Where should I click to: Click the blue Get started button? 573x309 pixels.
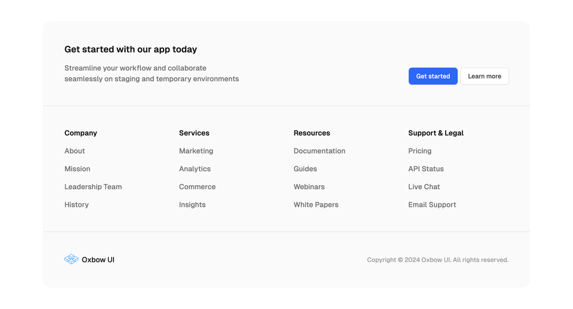(433, 76)
